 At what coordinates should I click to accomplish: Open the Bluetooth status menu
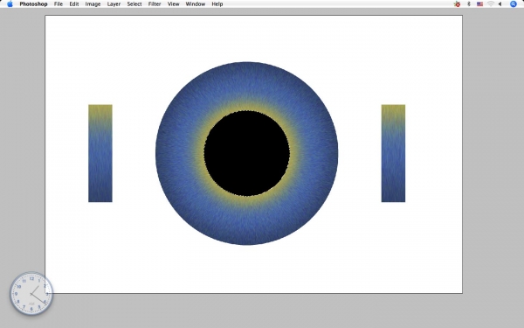tap(469, 4)
